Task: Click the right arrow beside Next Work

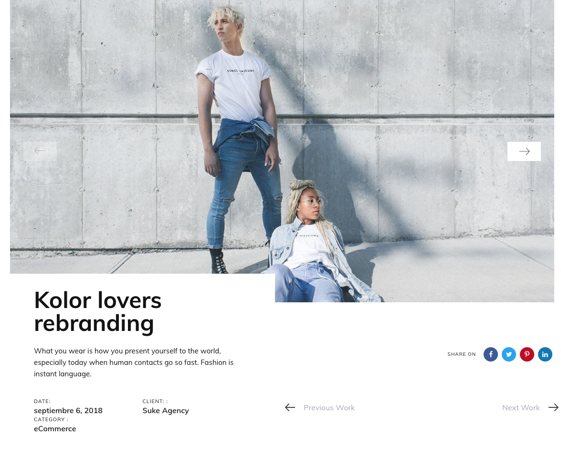Action: (x=553, y=407)
